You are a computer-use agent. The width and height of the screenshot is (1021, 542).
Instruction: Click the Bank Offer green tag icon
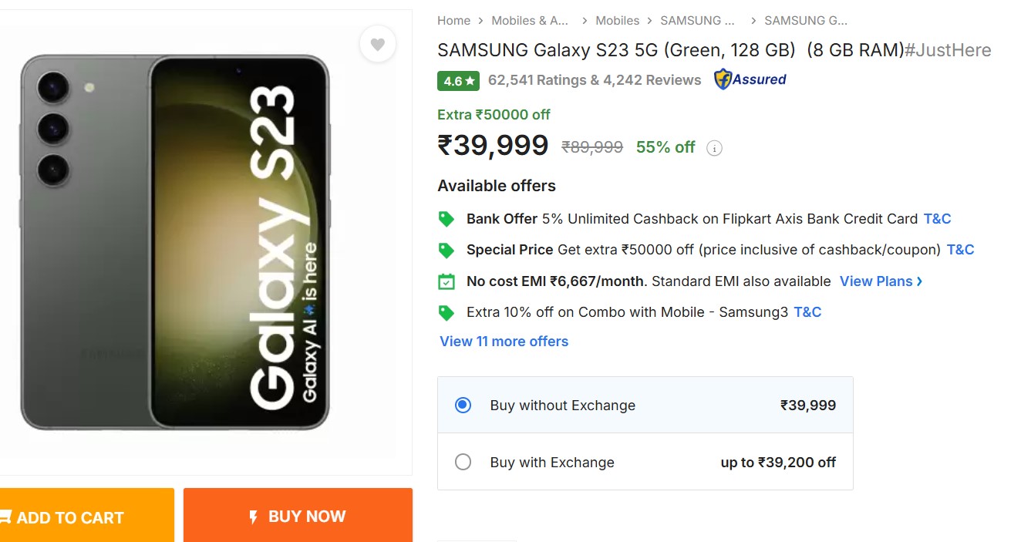pos(446,219)
